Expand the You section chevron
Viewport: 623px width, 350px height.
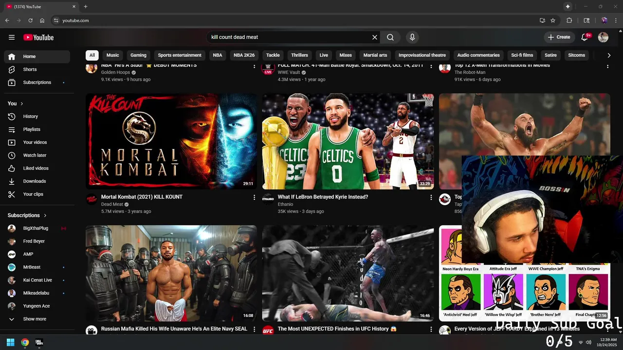(21, 104)
